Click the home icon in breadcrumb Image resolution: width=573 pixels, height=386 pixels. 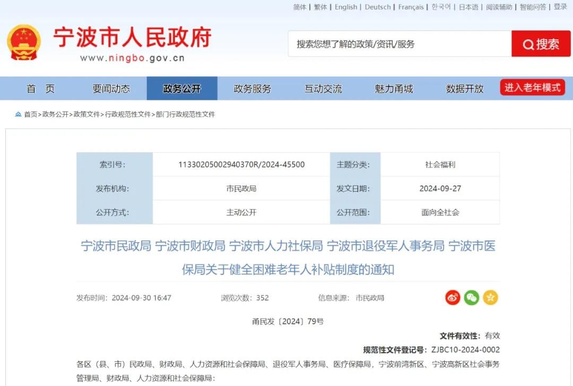pos(19,114)
